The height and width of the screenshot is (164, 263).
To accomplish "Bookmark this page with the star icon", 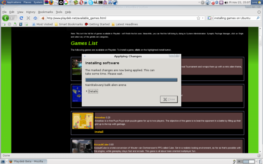I will point(198,18).
